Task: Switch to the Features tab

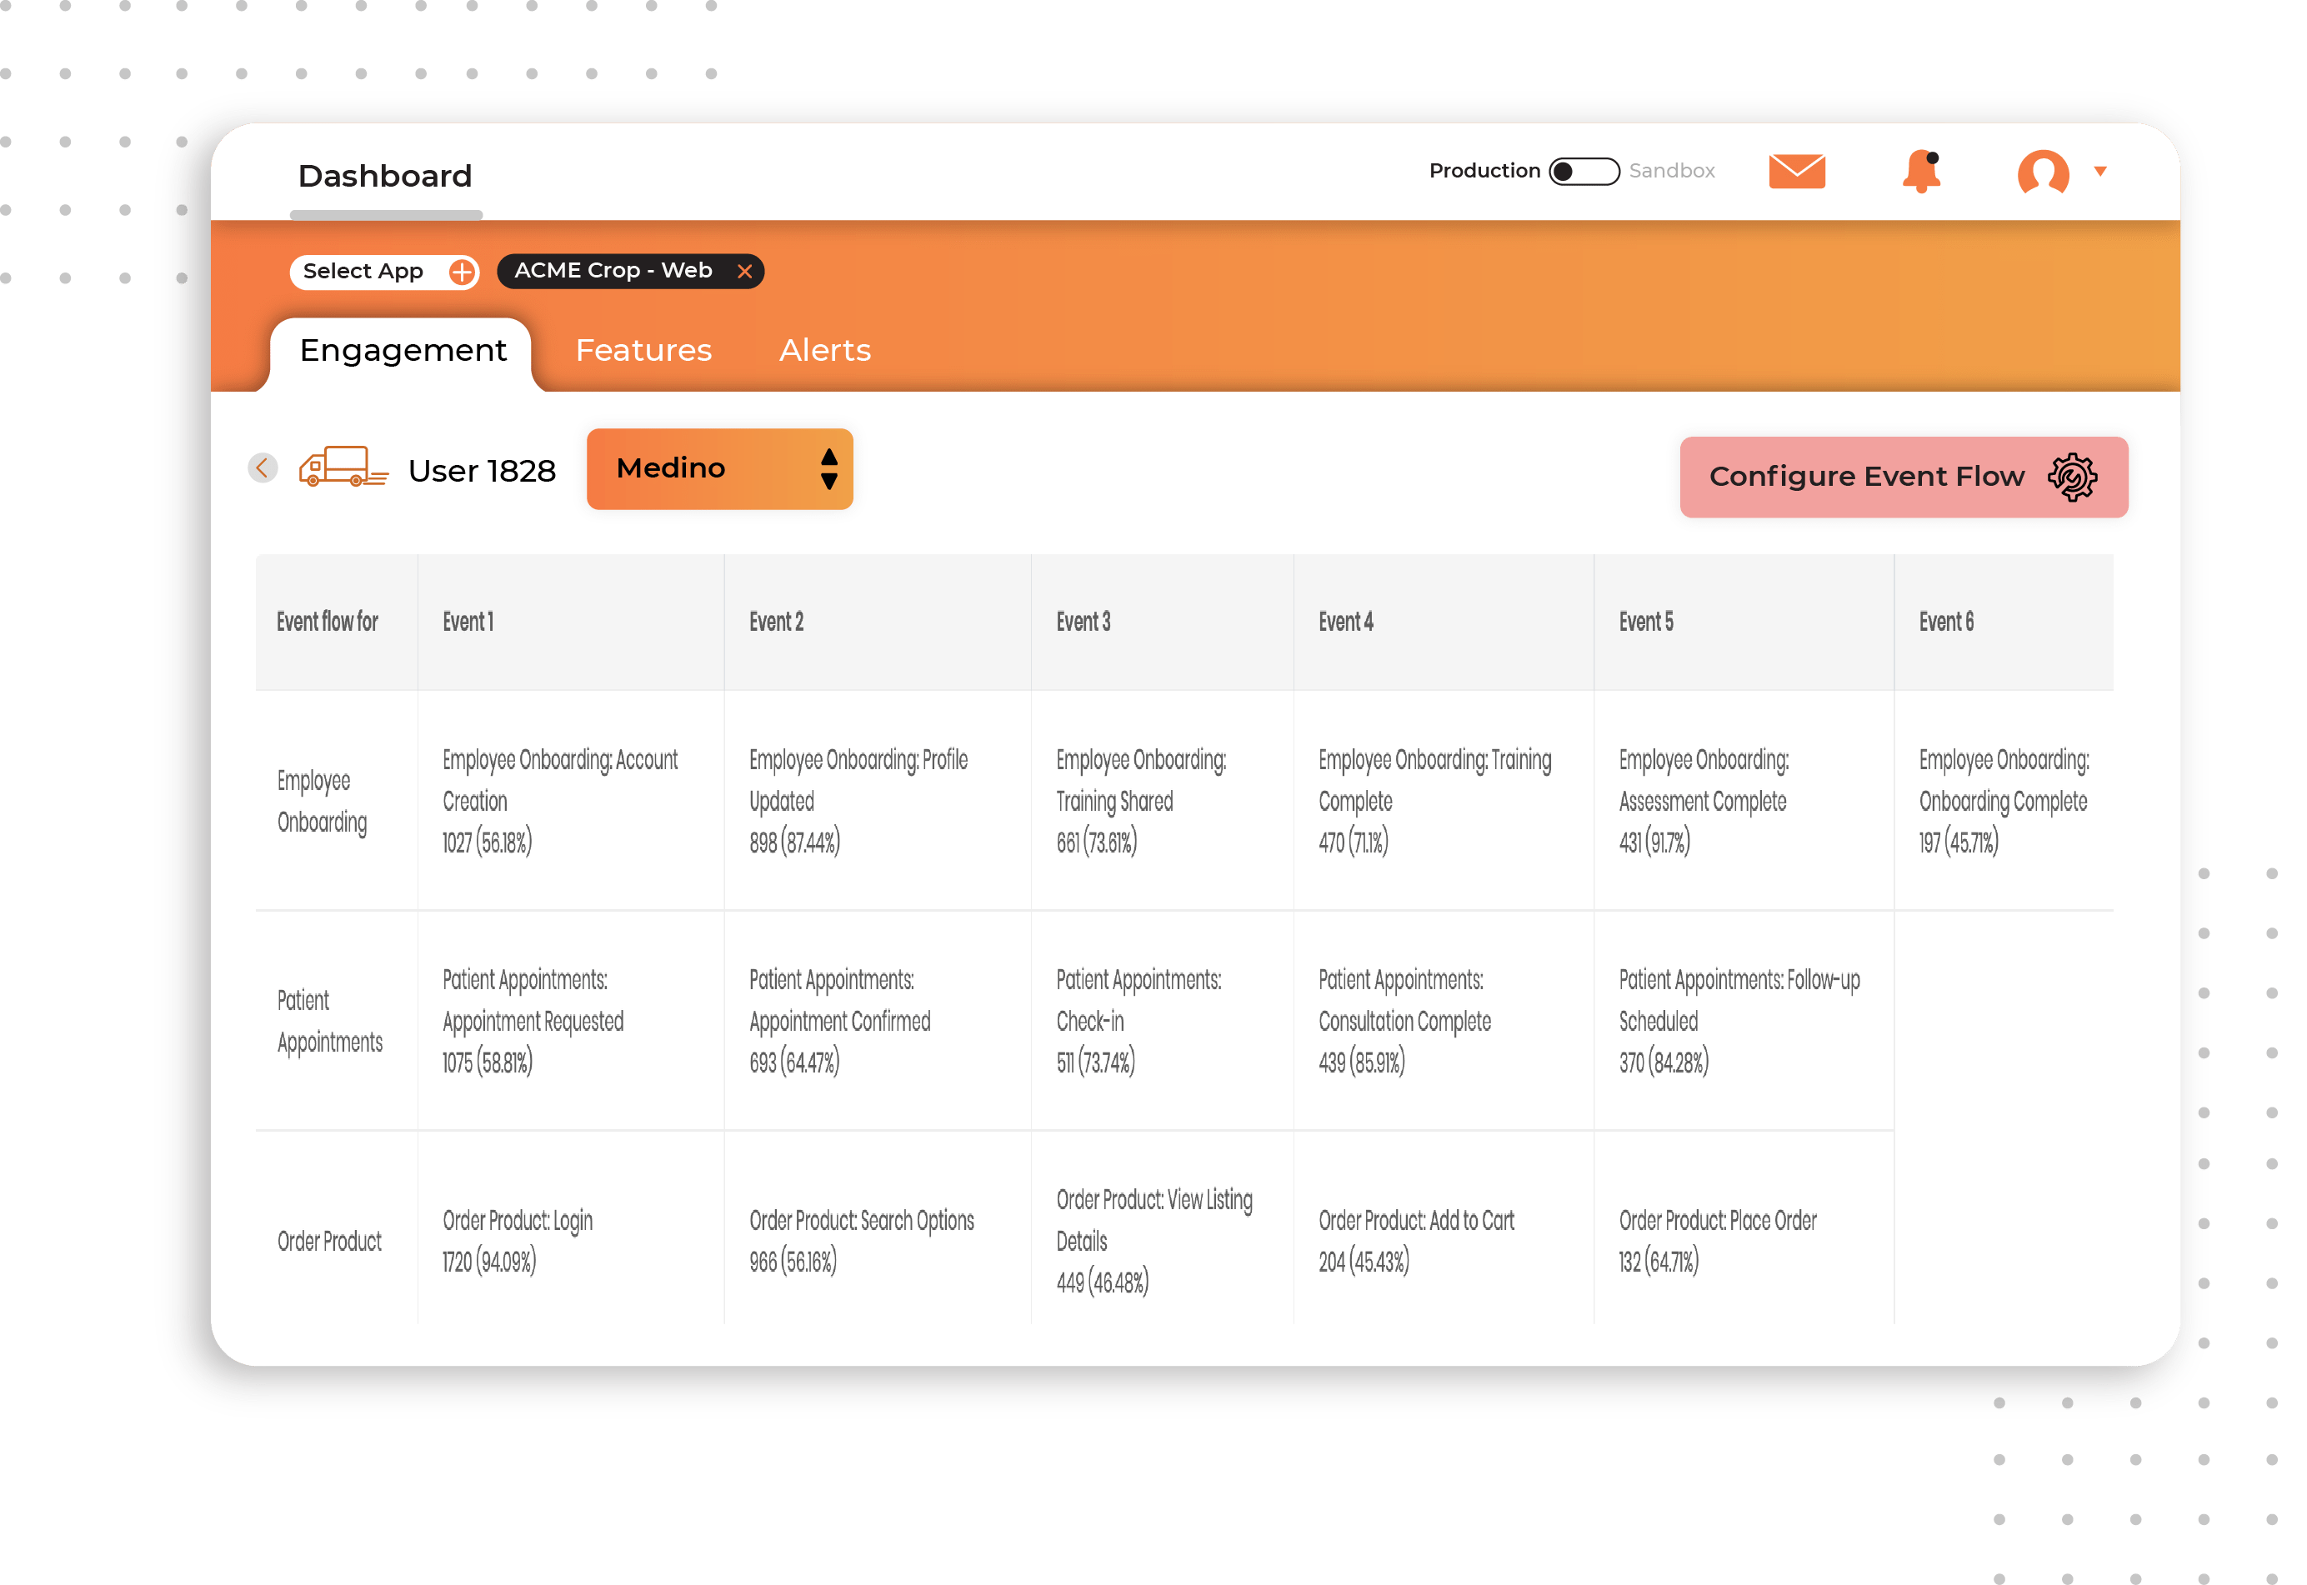Action: [643, 351]
